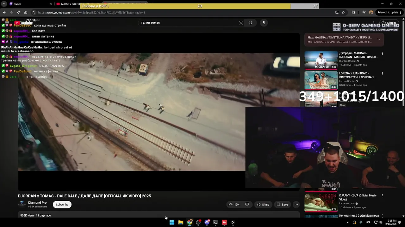Save the video to a playlist
Screen dimensions: 405x227
pyautogui.click(x=282, y=205)
